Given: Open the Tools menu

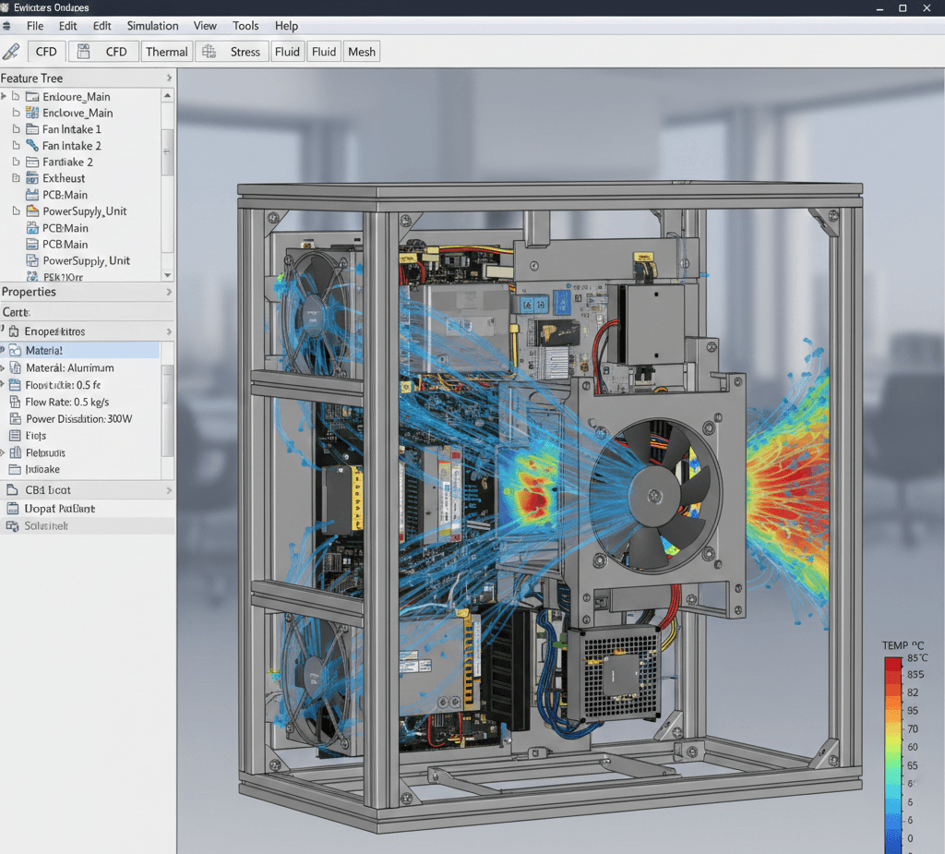Looking at the screenshot, I should pyautogui.click(x=245, y=26).
